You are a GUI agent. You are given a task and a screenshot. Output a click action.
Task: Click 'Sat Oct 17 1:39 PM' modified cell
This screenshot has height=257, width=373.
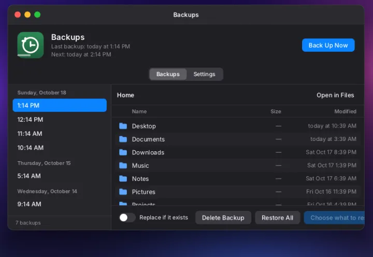(x=332, y=165)
